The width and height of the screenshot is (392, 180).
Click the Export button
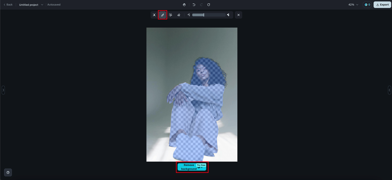pos(382,5)
